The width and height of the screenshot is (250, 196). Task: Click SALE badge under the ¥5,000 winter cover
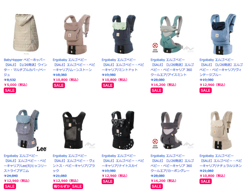pos(10,90)
